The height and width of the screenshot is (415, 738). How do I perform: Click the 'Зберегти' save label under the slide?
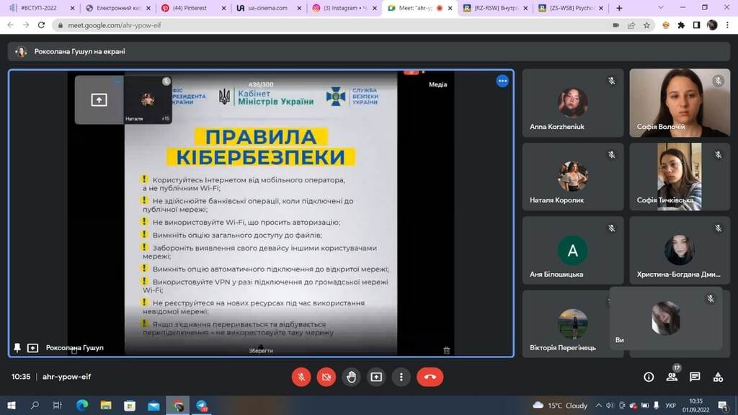click(261, 350)
